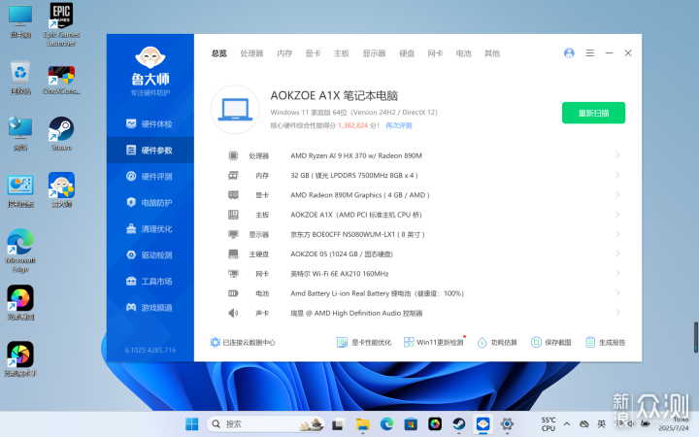
Task: Click the 网卡 row icon
Action: click(233, 273)
